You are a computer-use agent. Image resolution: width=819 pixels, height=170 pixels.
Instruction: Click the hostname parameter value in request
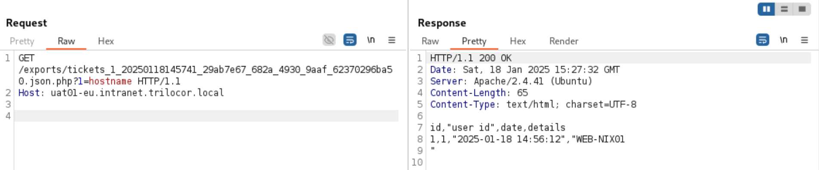pyautogui.click(x=110, y=81)
